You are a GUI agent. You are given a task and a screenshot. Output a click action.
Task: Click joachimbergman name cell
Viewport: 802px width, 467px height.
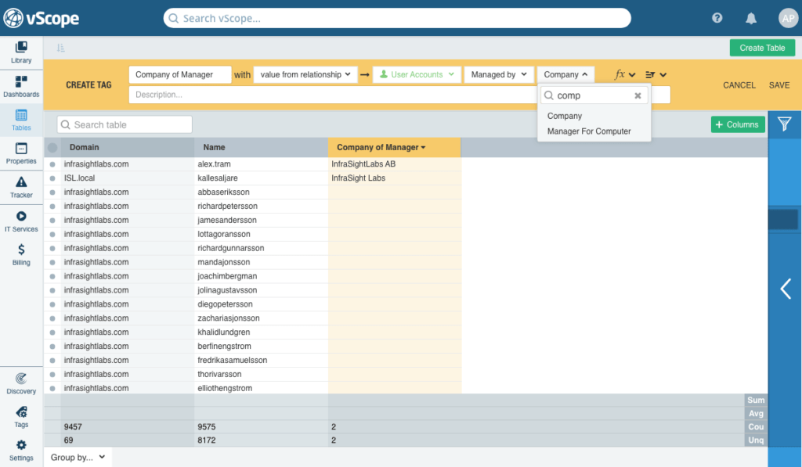tap(261, 276)
